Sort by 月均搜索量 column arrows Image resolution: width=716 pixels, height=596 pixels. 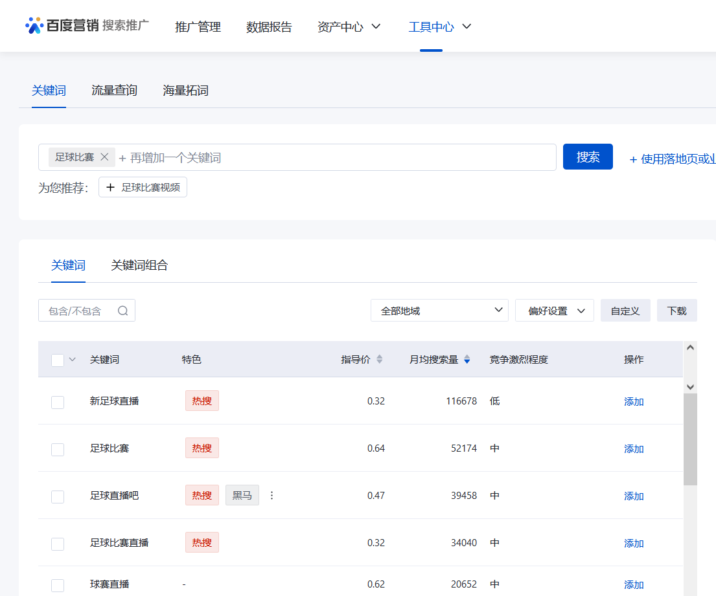[467, 359]
